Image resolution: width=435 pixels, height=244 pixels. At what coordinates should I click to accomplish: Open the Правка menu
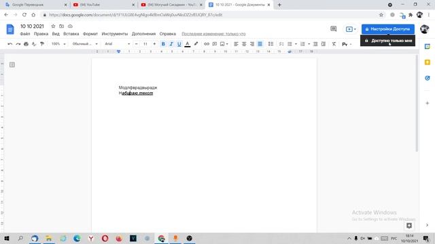pyautogui.click(x=41, y=34)
